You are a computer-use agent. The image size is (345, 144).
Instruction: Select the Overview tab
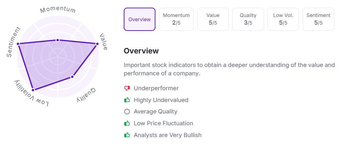tap(139, 19)
